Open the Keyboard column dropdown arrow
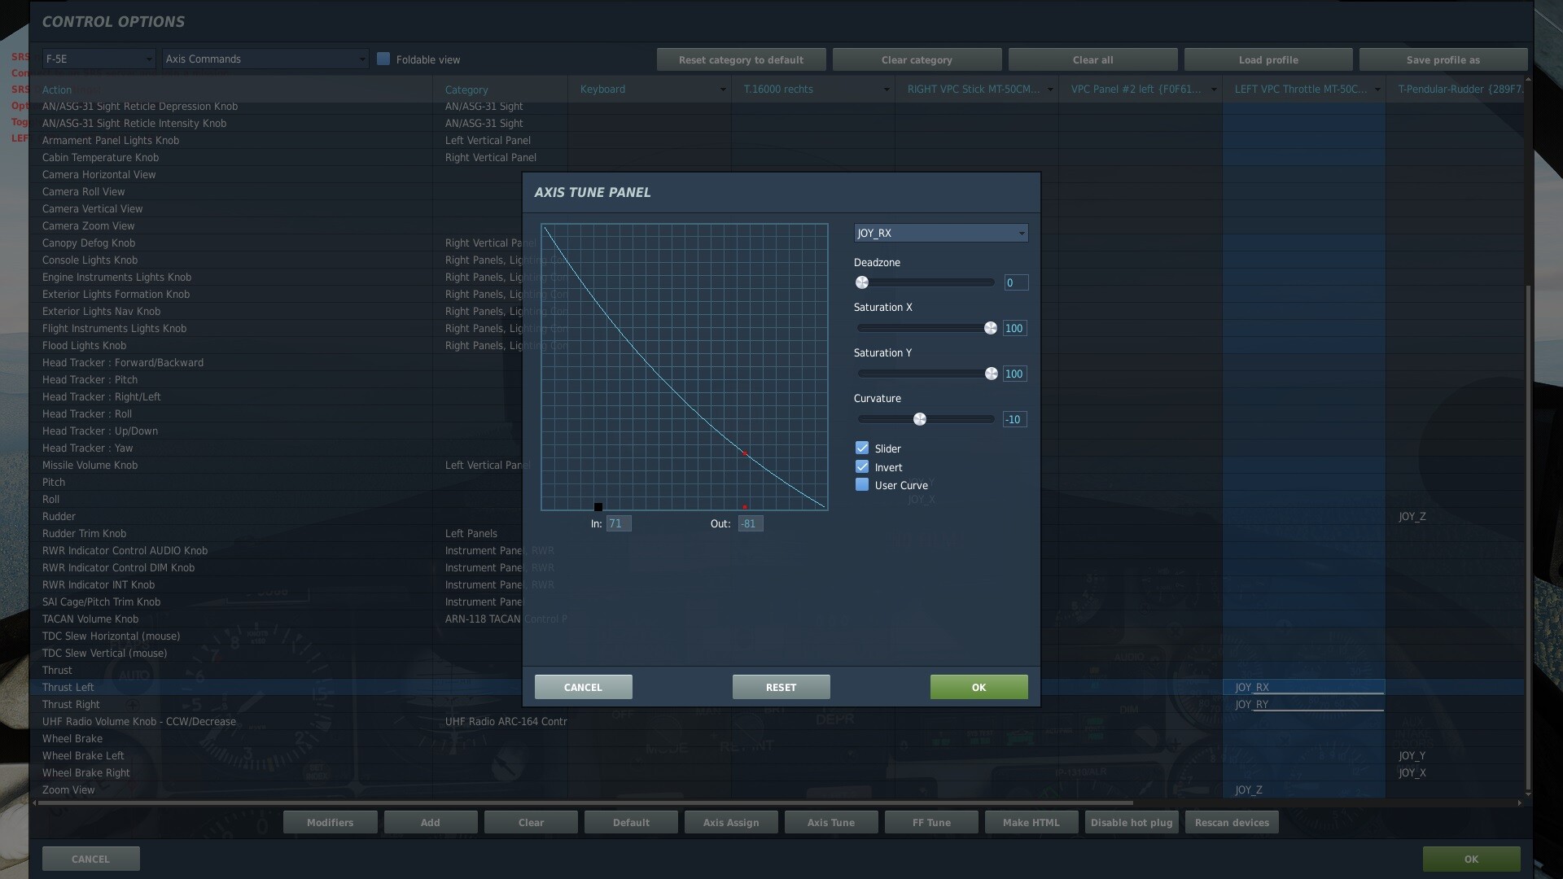 722,90
